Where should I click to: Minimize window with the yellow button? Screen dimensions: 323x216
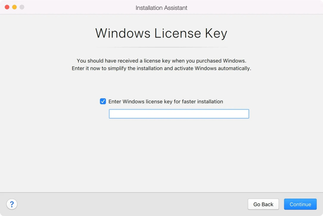(x=15, y=7)
